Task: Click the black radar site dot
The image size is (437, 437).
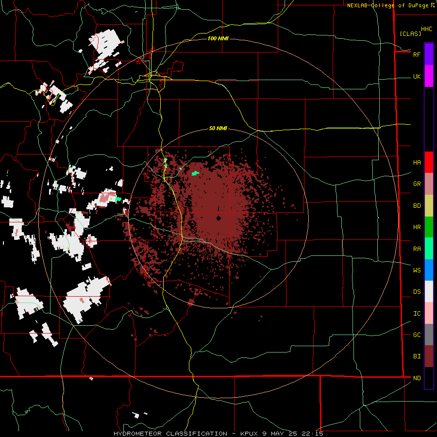Action: pyautogui.click(x=218, y=218)
